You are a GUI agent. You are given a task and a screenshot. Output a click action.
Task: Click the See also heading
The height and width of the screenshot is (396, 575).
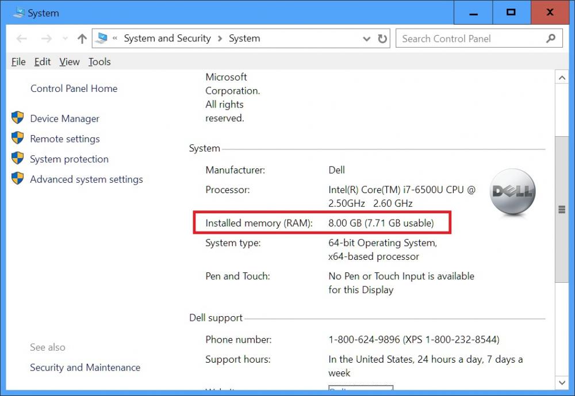(x=48, y=347)
